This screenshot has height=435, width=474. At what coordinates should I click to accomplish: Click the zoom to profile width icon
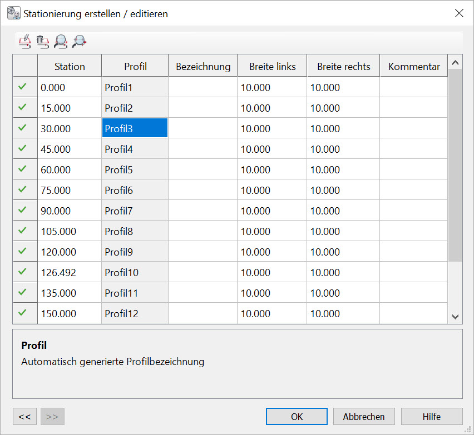point(80,41)
